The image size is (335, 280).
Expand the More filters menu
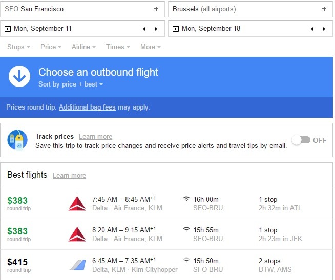pos(151,47)
